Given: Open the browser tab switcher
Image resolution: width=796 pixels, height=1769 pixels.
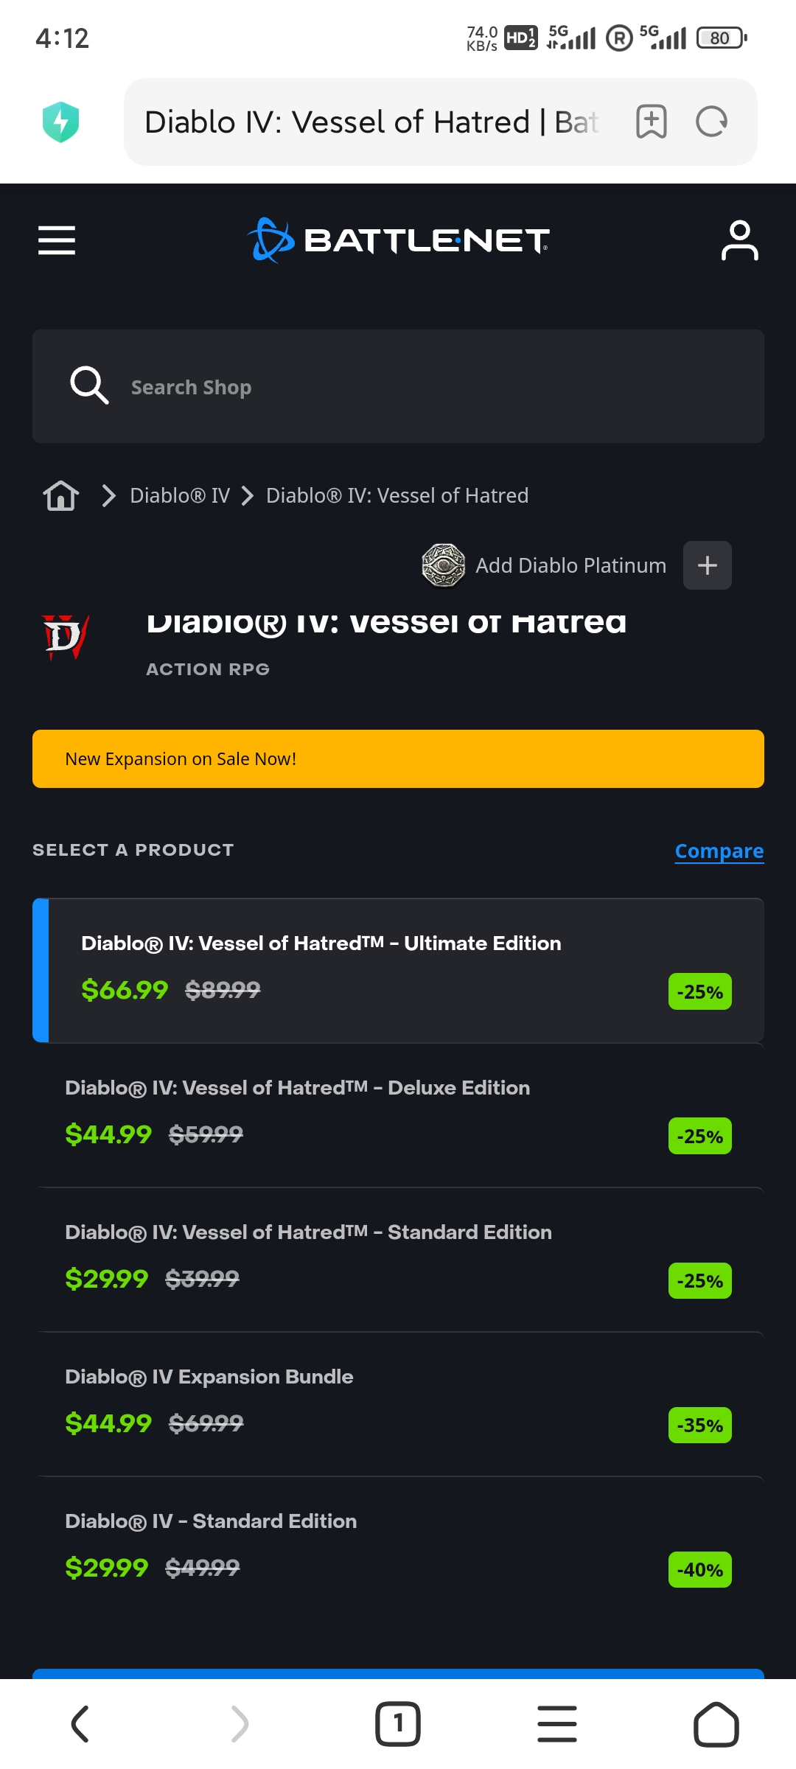Looking at the screenshot, I should coord(398,1724).
